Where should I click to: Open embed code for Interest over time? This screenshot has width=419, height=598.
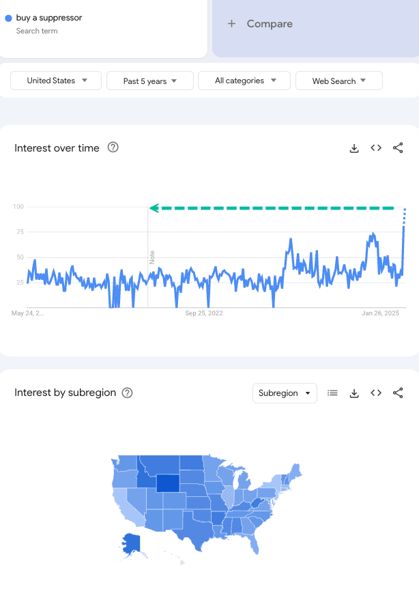[x=376, y=148]
